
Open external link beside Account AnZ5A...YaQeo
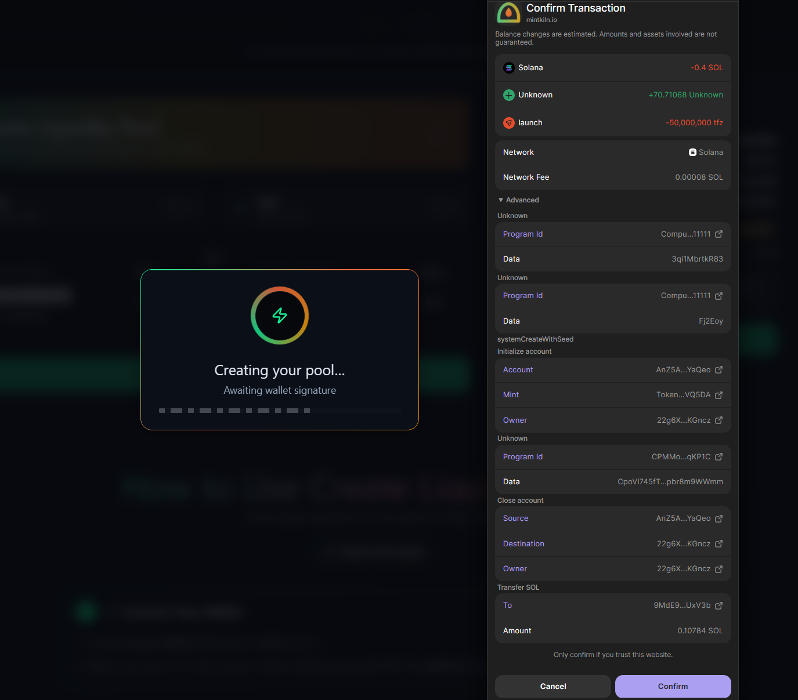(718, 370)
